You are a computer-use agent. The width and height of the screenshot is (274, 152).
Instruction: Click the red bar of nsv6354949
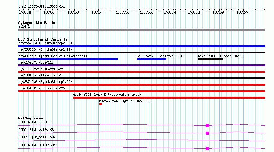point(142,91)
